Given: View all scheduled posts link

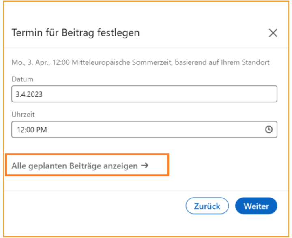Looking at the screenshot, I should click(x=80, y=166).
